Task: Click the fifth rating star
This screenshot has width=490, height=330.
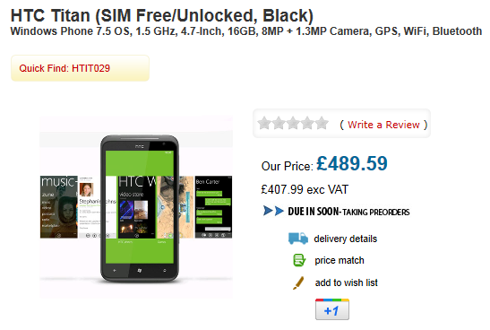Action: click(322, 123)
